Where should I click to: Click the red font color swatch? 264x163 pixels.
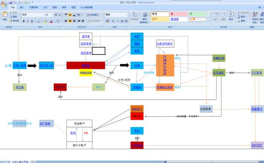pyautogui.click(x=51, y=21)
